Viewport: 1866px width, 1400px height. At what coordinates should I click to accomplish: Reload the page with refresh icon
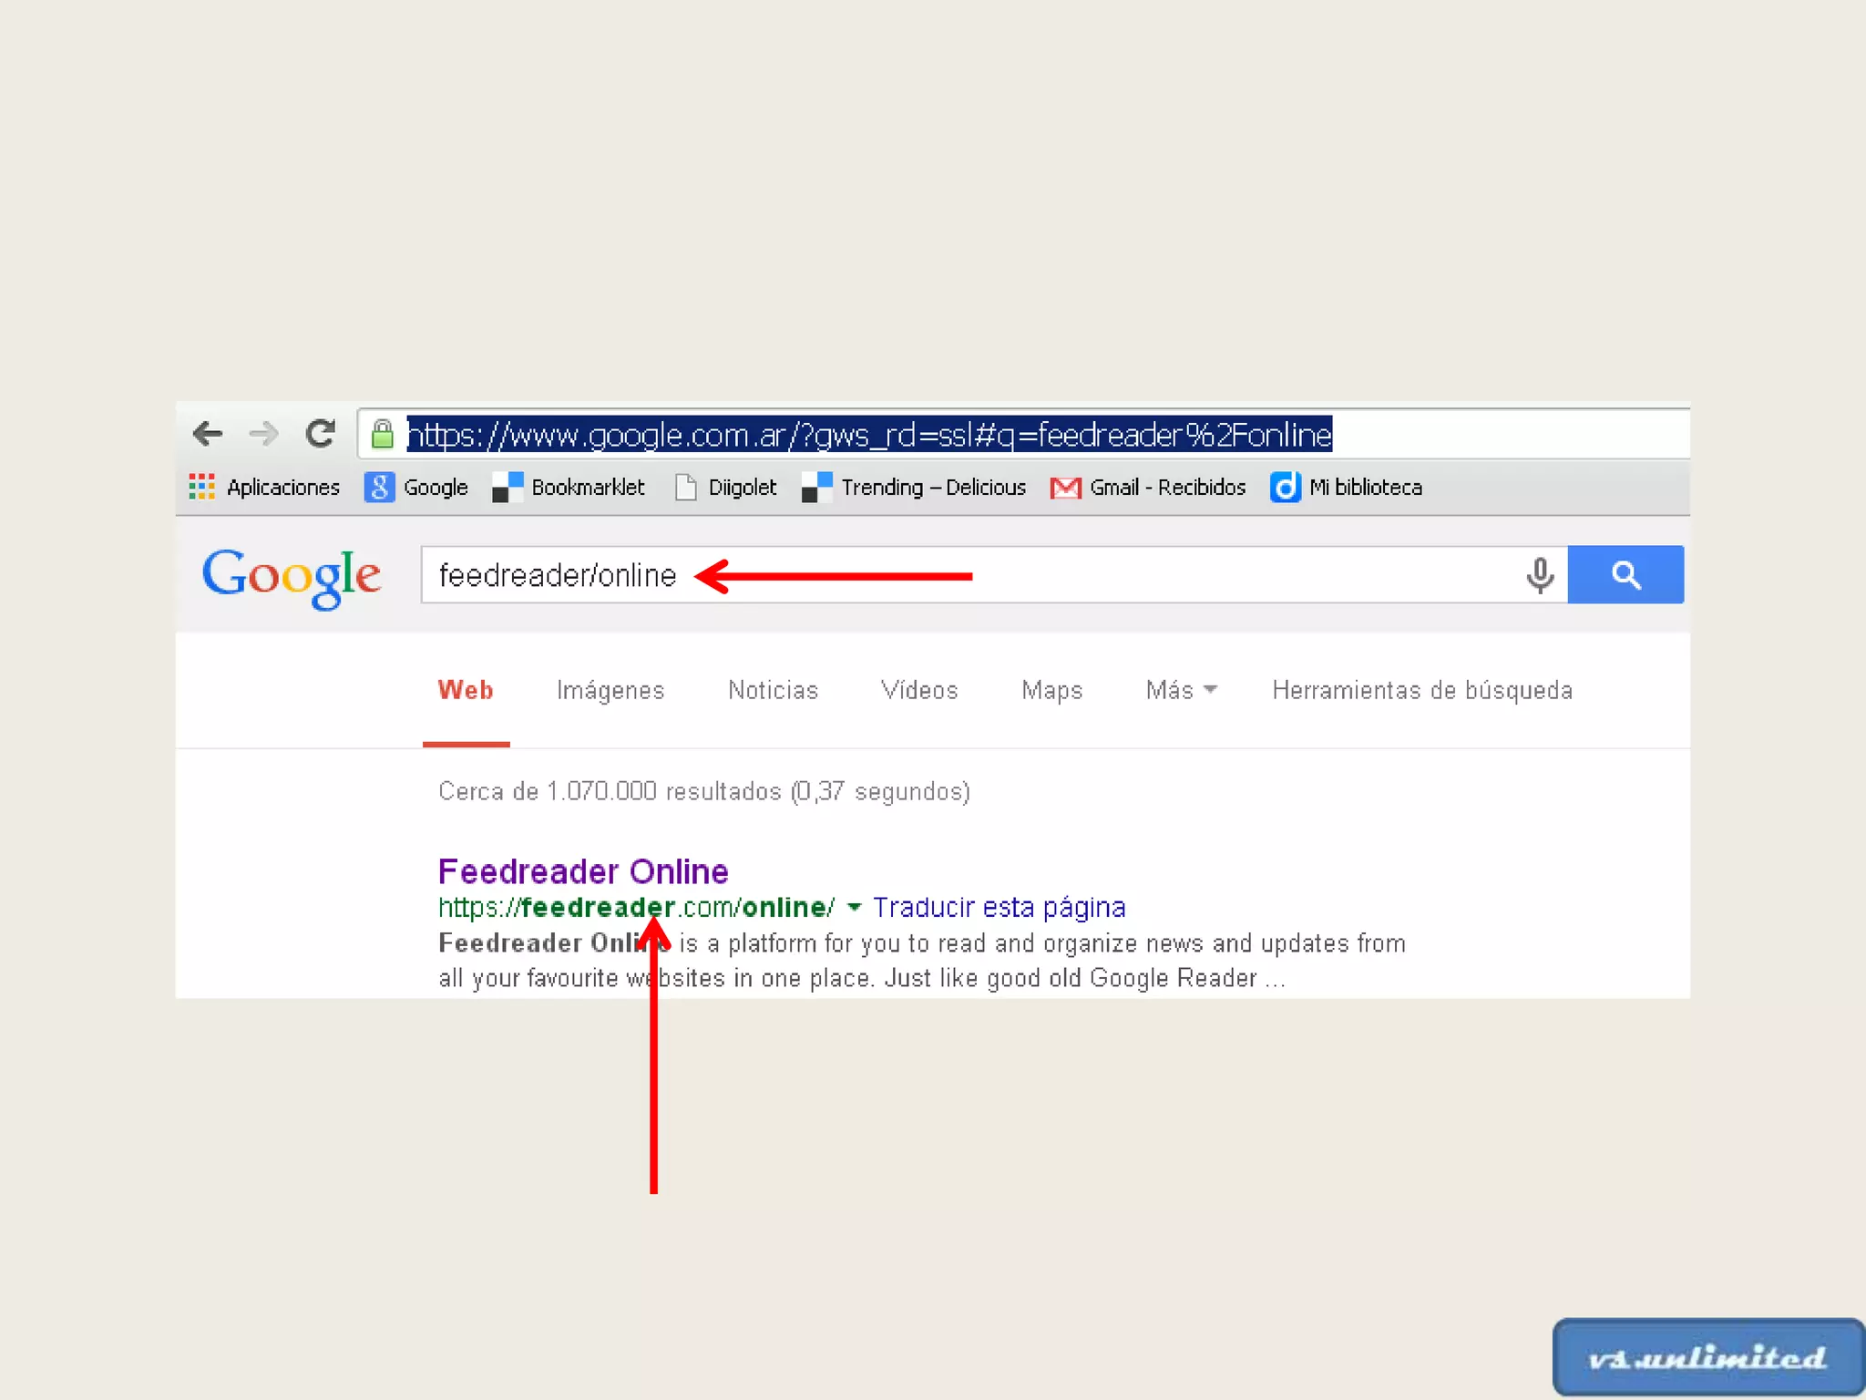point(321,434)
